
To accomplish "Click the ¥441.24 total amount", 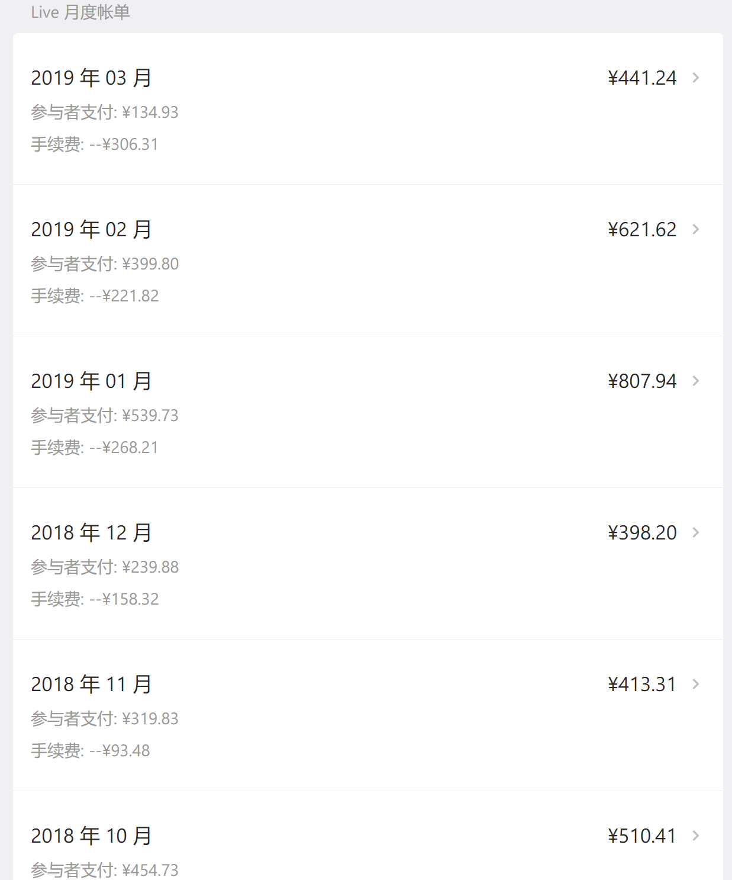I will (x=642, y=78).
